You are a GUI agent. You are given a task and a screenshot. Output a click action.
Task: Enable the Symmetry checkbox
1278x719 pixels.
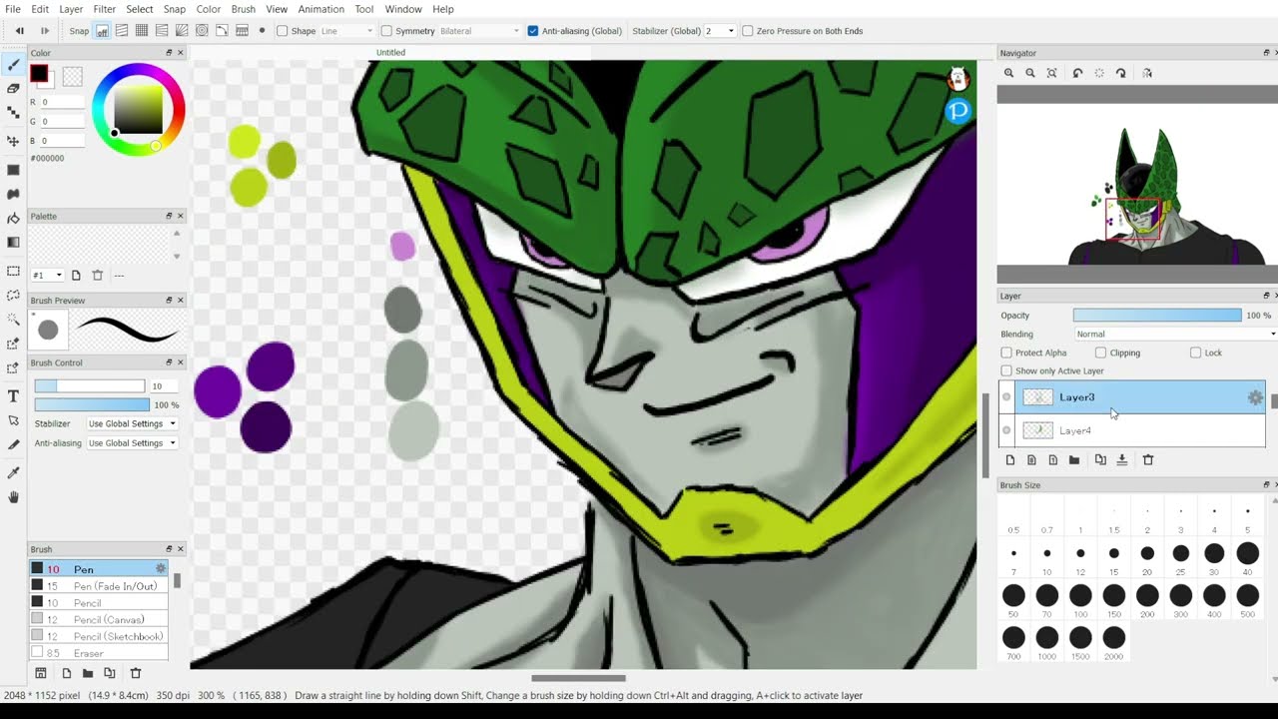386,31
